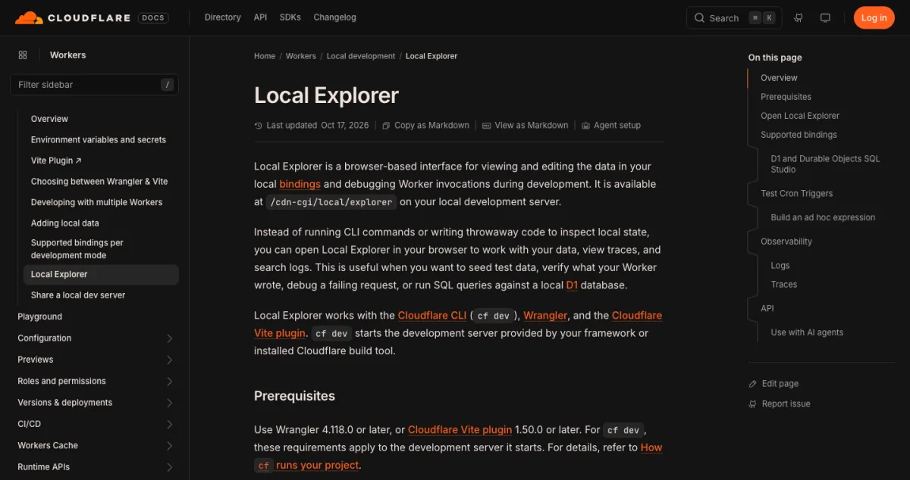This screenshot has height=480, width=910.
Task: Click Copy as Markdown button
Action: point(425,126)
